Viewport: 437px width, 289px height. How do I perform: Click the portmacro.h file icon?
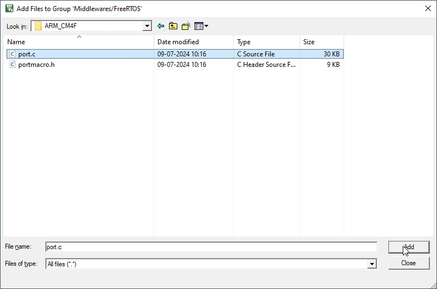(12, 65)
